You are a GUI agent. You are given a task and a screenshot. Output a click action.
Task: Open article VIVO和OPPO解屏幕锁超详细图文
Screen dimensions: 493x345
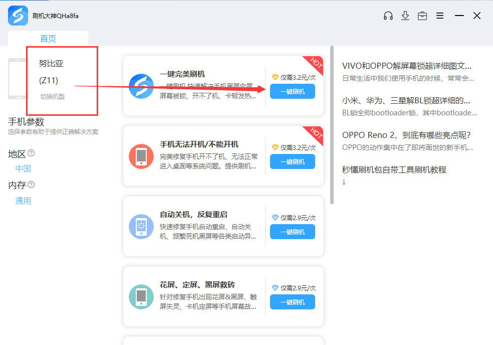406,66
